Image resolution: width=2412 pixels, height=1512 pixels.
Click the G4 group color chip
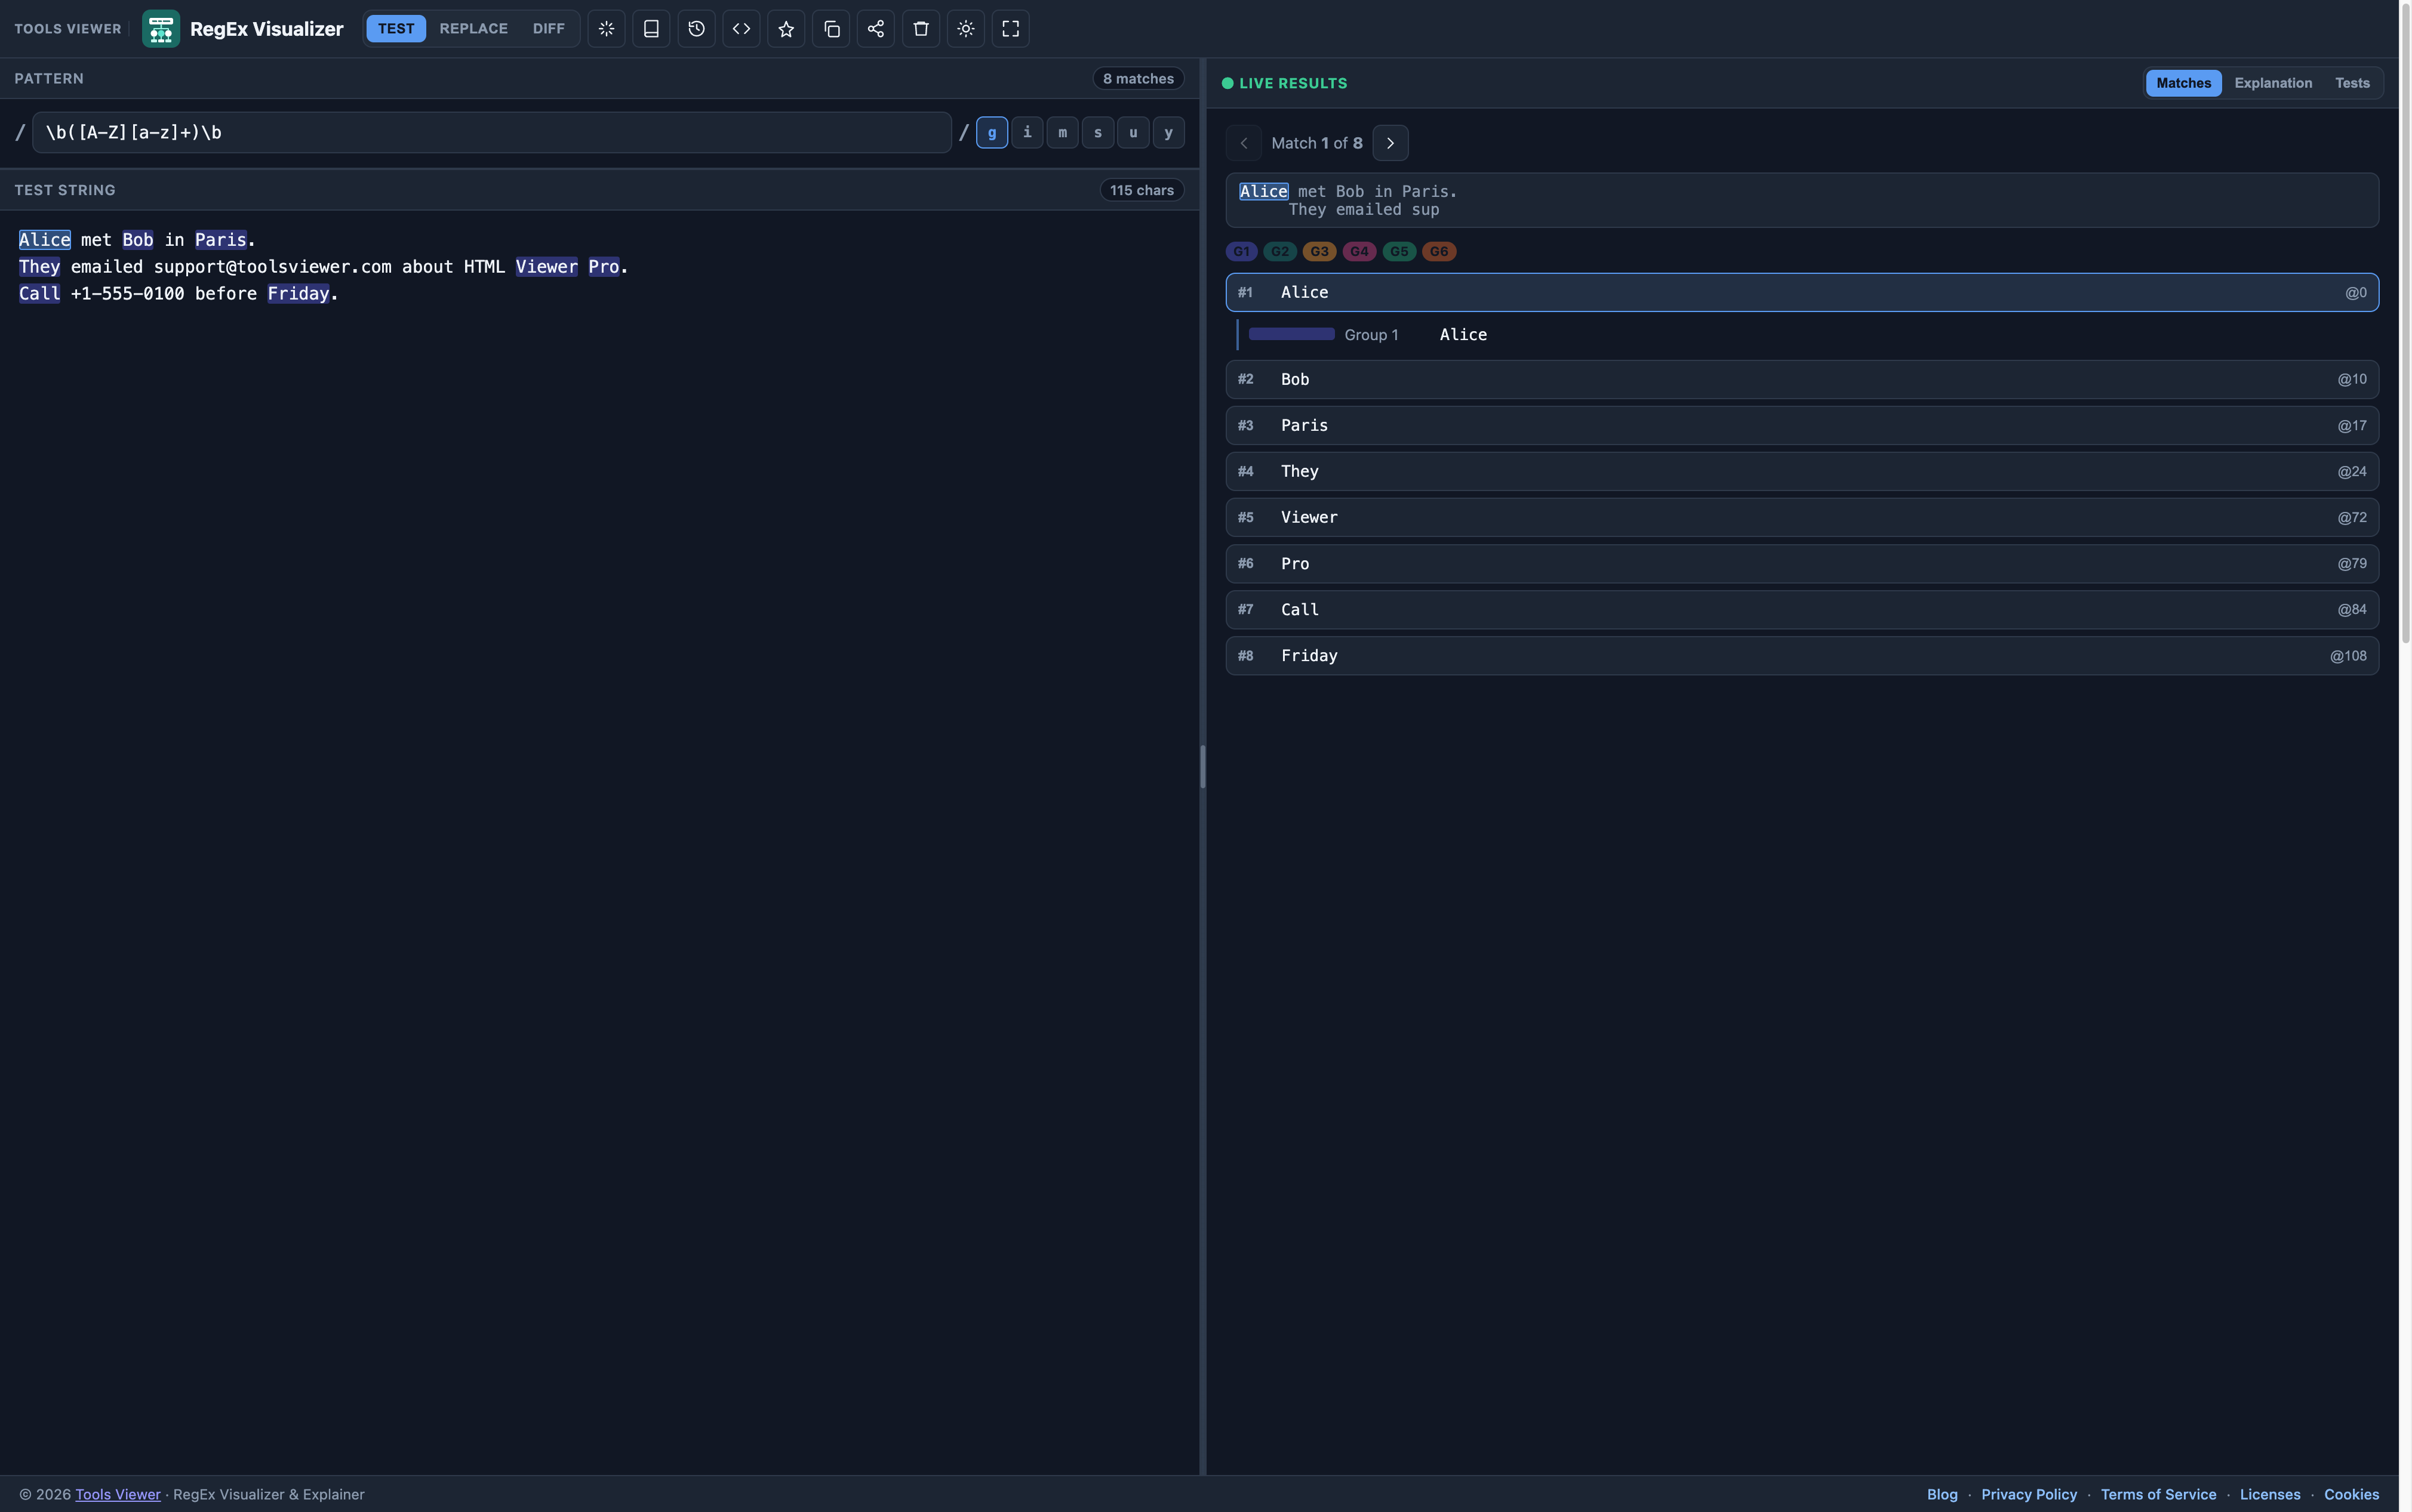(1359, 252)
